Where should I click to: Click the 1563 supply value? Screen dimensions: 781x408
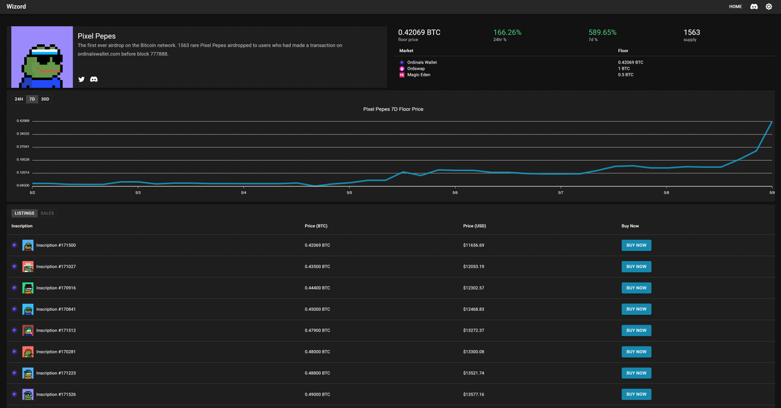(692, 33)
